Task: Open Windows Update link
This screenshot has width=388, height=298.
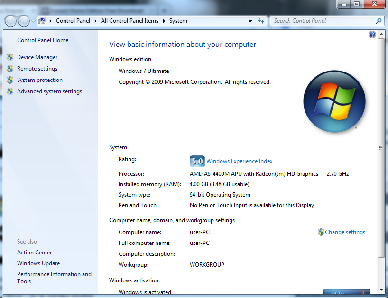Action: (x=38, y=263)
